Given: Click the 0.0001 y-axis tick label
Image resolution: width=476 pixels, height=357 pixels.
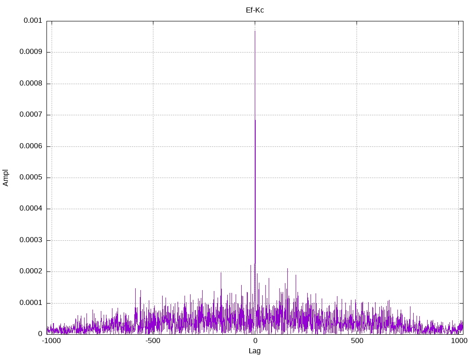Looking at the screenshot, I should pyautogui.click(x=31, y=303).
